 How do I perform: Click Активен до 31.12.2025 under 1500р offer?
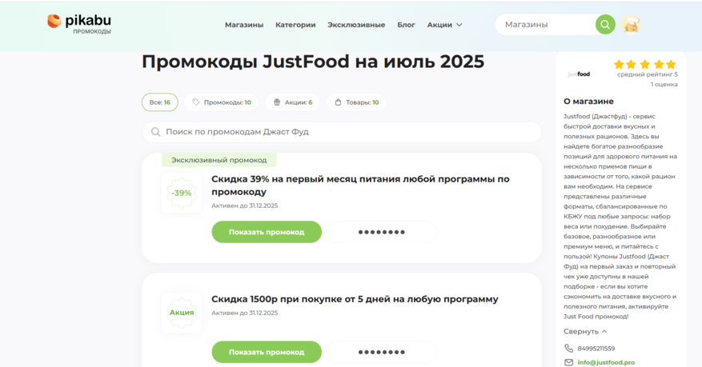pos(244,313)
